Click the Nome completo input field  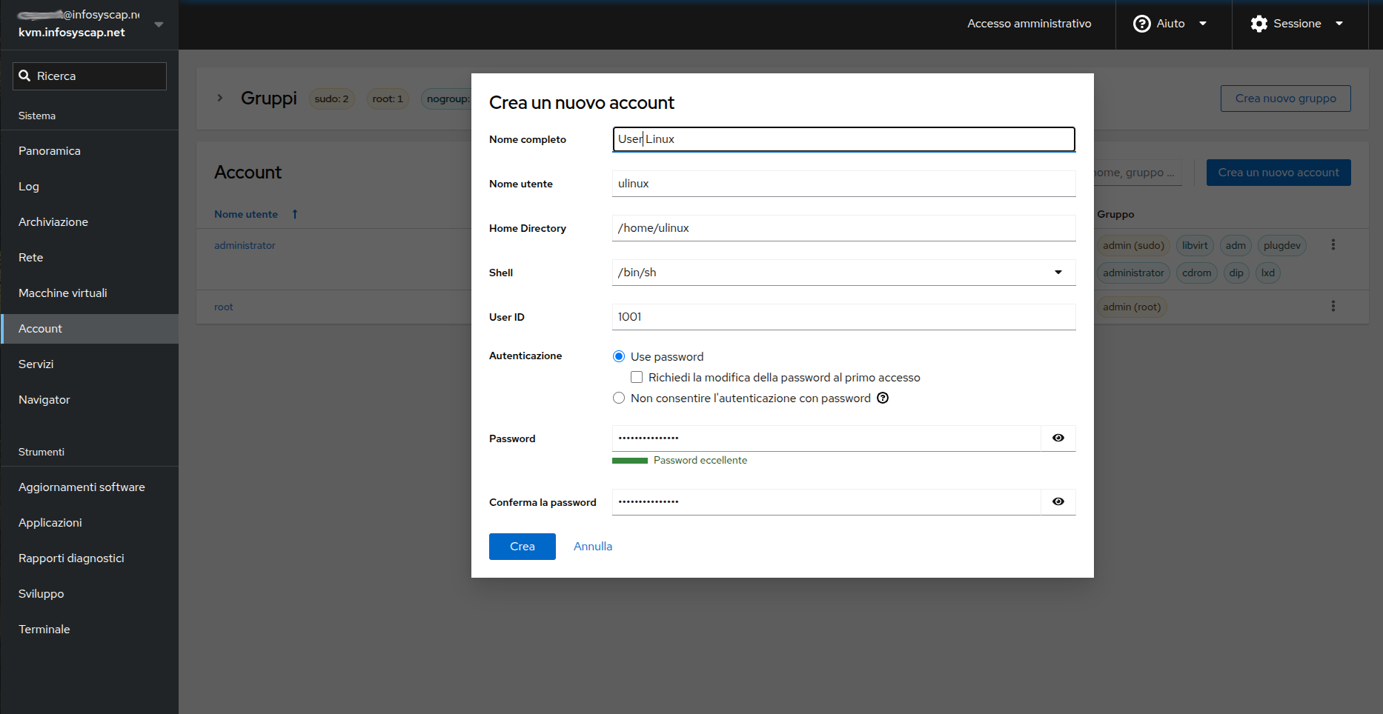(x=843, y=139)
